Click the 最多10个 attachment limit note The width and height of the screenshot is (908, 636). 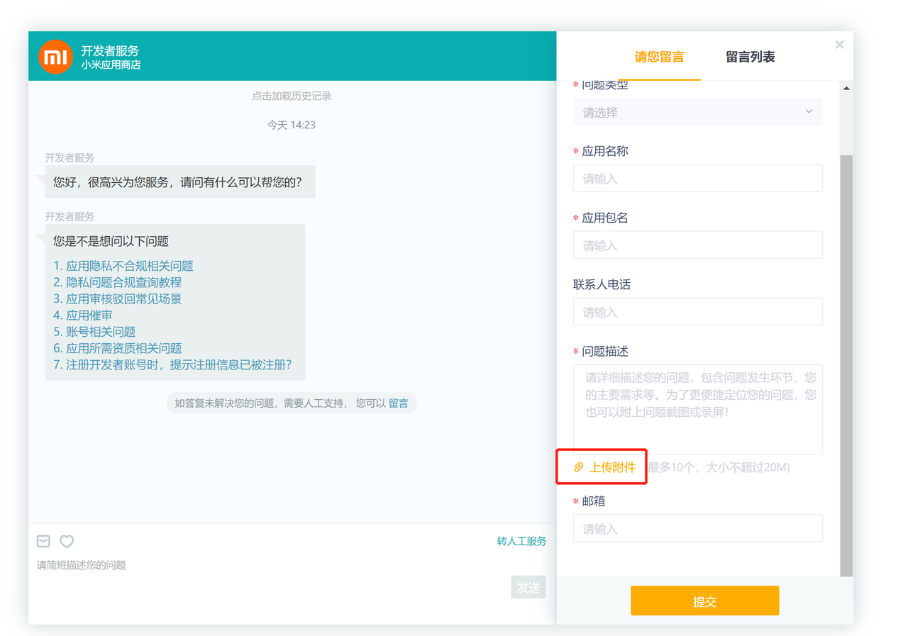(x=718, y=467)
